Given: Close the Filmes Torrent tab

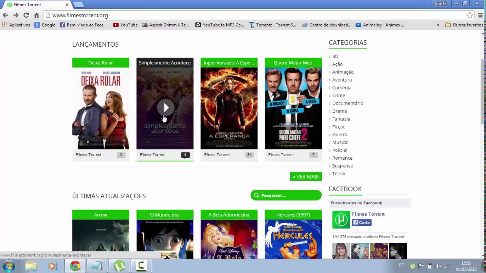Looking at the screenshot, I should (67, 5).
